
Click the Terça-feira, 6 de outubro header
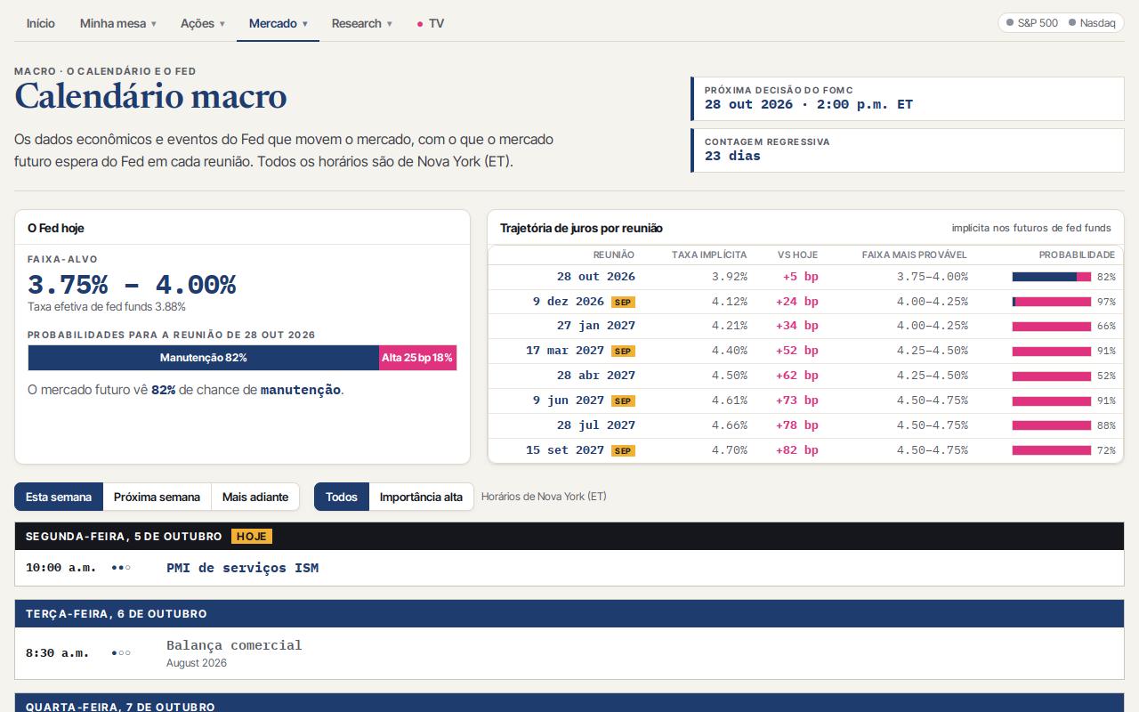click(569, 614)
